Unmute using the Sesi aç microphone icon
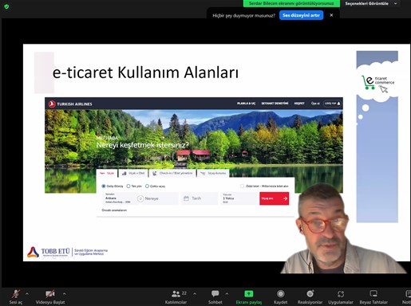 (16, 294)
